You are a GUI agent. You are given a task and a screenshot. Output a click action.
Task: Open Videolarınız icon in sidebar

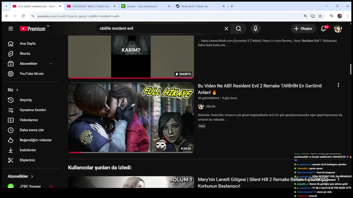pos(10,120)
